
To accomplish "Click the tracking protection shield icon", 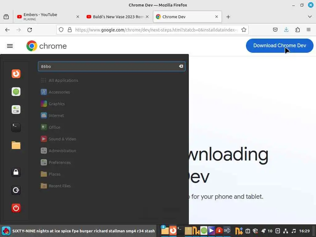I will click(x=61, y=30).
